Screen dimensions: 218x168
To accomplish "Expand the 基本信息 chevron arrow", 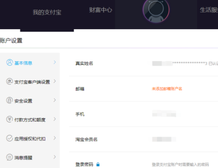I will click(x=55, y=62).
